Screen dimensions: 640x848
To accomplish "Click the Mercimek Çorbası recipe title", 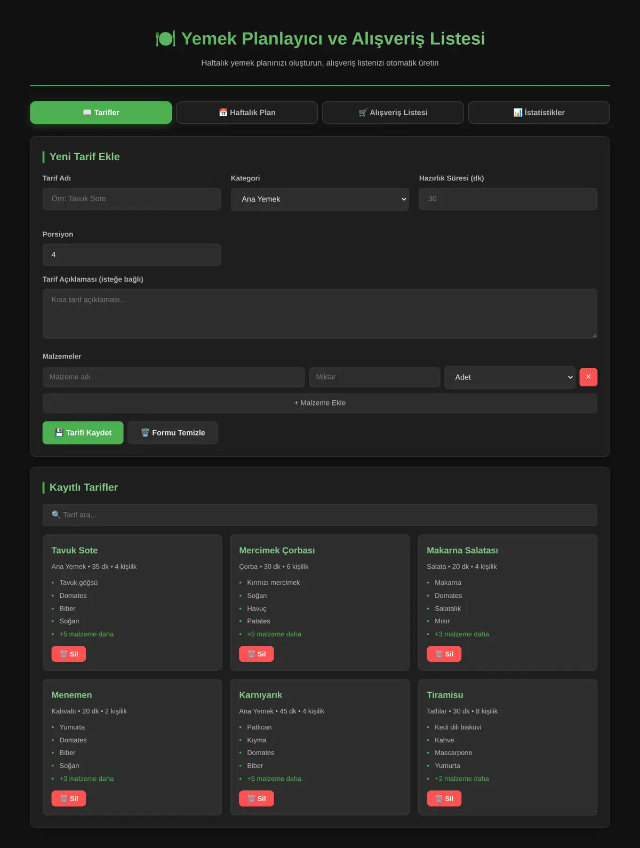I will click(x=277, y=550).
